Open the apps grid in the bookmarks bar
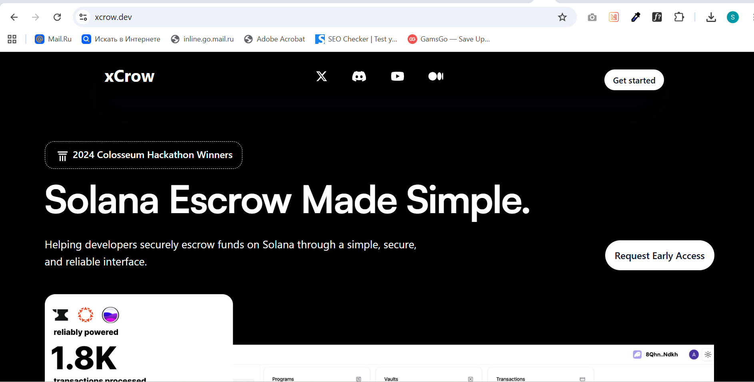 tap(12, 39)
